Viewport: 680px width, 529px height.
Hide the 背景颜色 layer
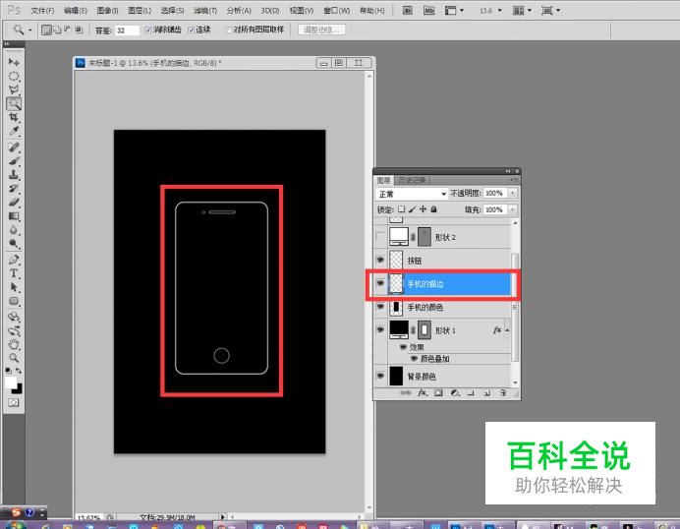coord(380,376)
